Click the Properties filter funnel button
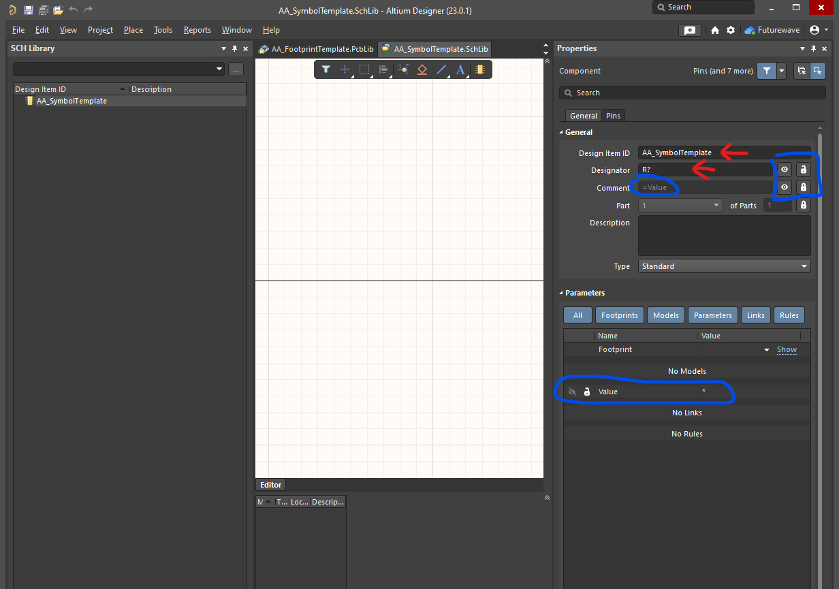839x589 pixels. 767,71
